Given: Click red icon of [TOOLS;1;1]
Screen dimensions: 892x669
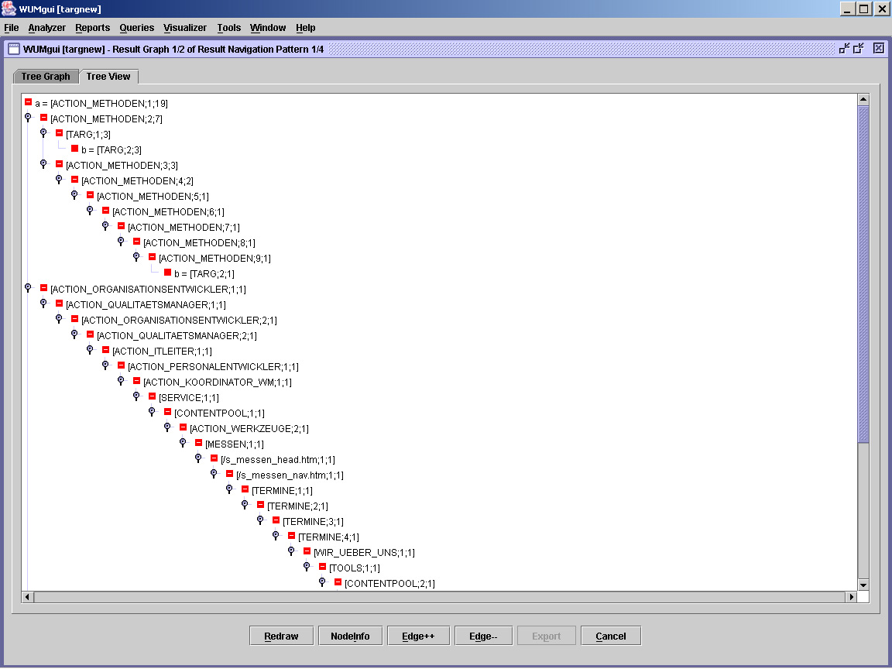Looking at the screenshot, I should point(322,566).
